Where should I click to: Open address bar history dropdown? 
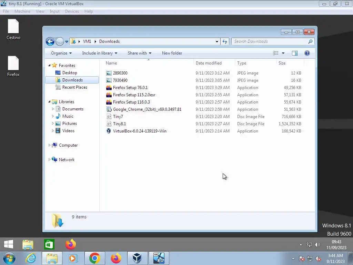[x=217, y=41]
